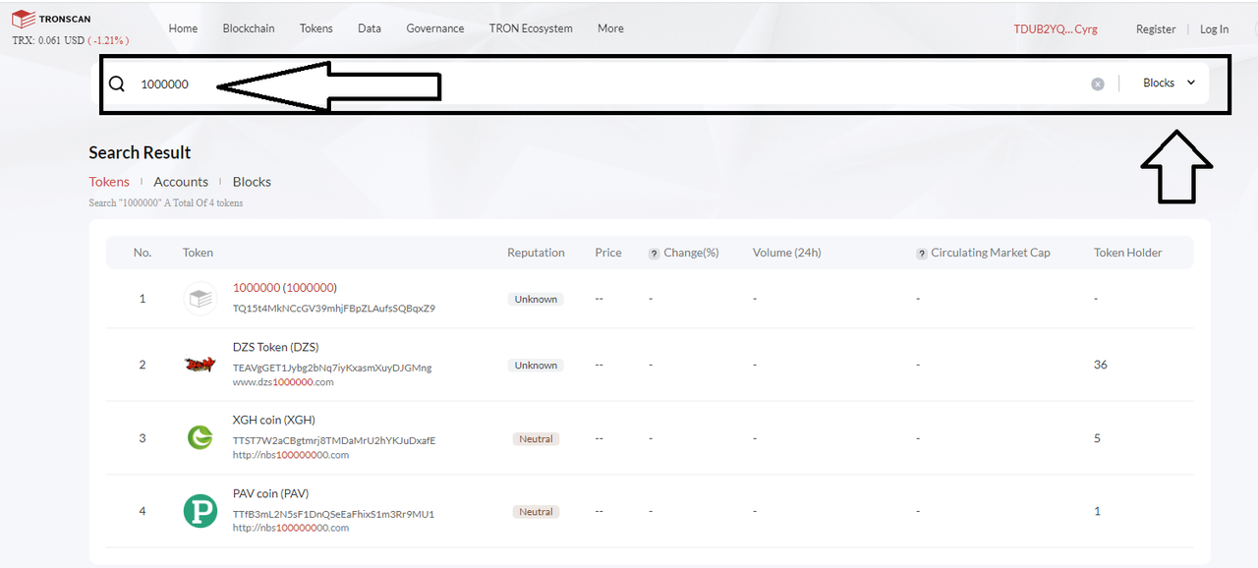Click the Neutral reputation badge for PAV coin

pyautogui.click(x=536, y=511)
